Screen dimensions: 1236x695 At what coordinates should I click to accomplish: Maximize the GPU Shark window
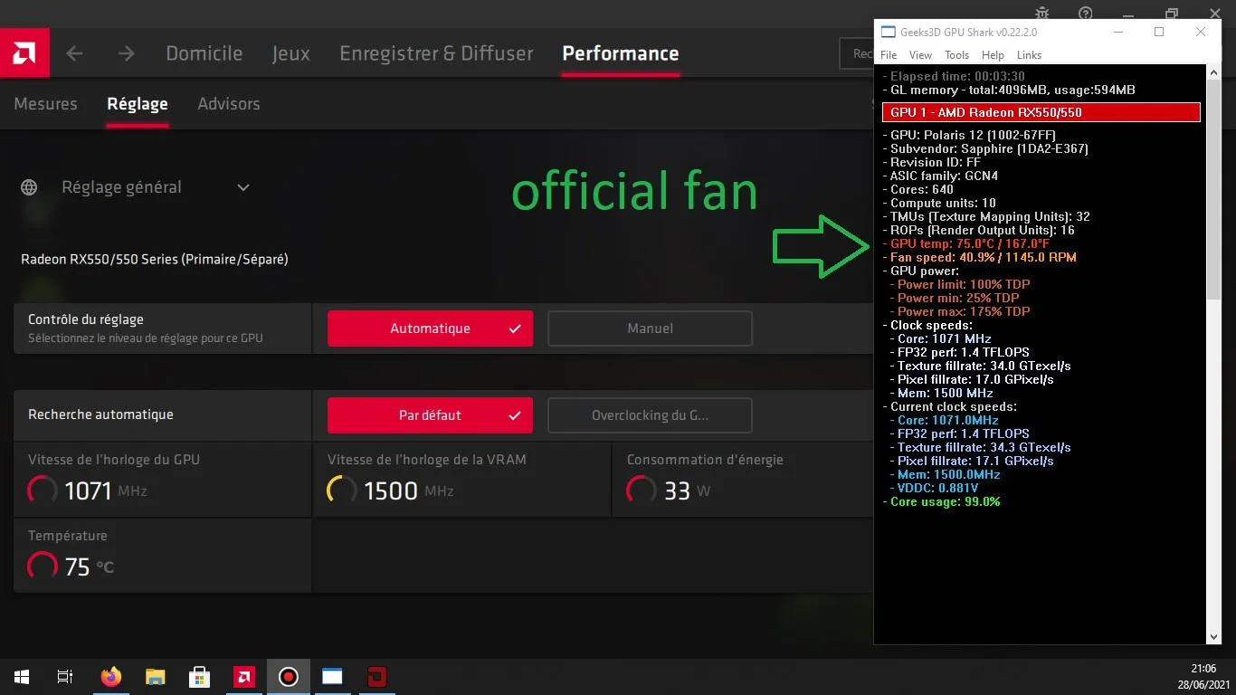[x=1159, y=32]
